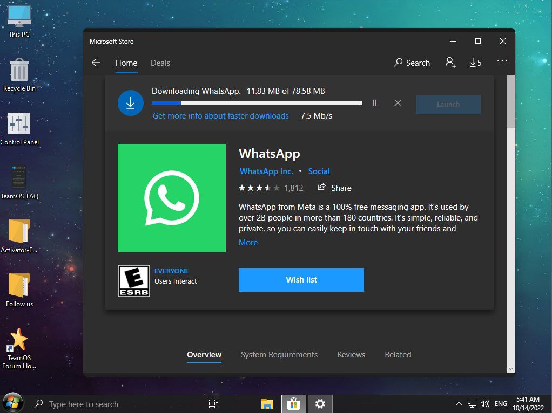
Task: Select the System Requirements tab
Action: point(279,355)
